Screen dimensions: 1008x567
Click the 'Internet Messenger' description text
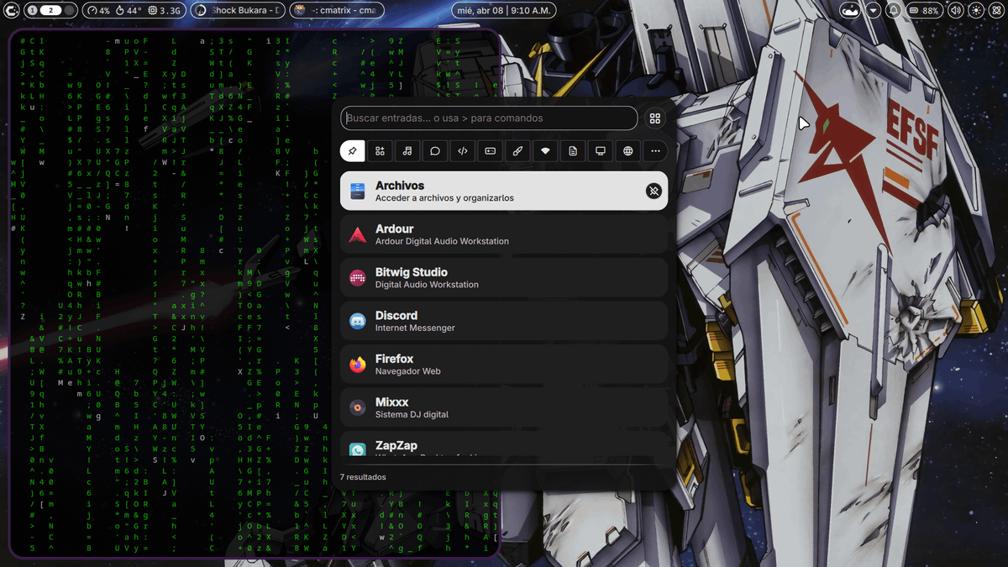click(415, 328)
